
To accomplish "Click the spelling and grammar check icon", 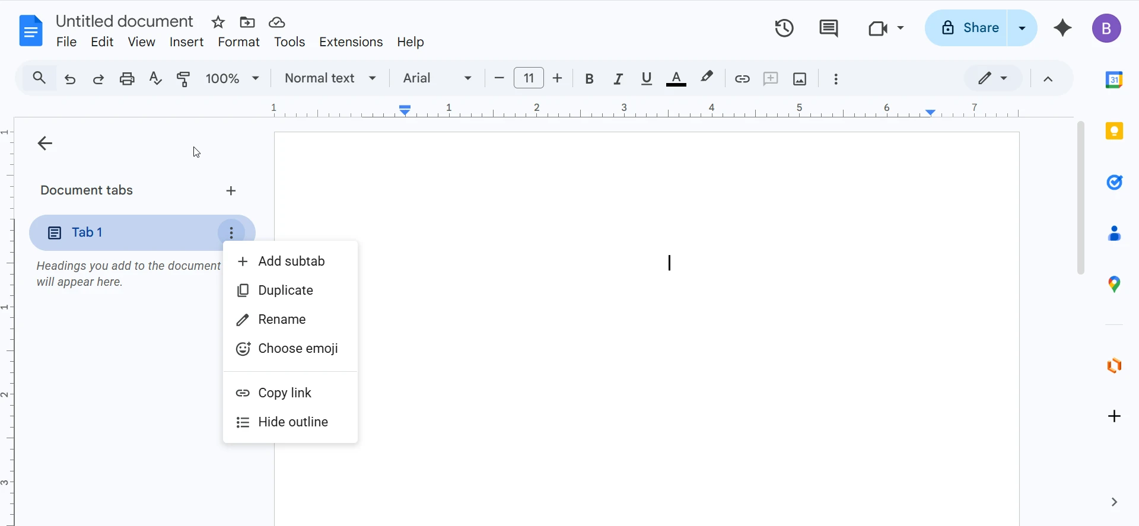I will coord(155,78).
